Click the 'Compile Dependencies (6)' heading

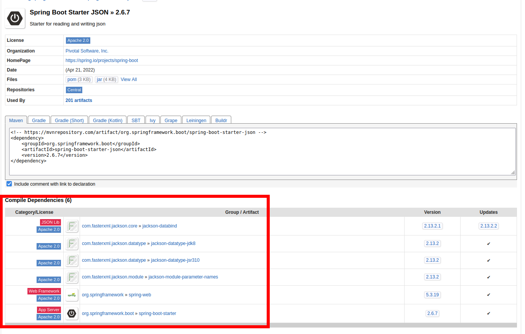pyautogui.click(x=38, y=200)
